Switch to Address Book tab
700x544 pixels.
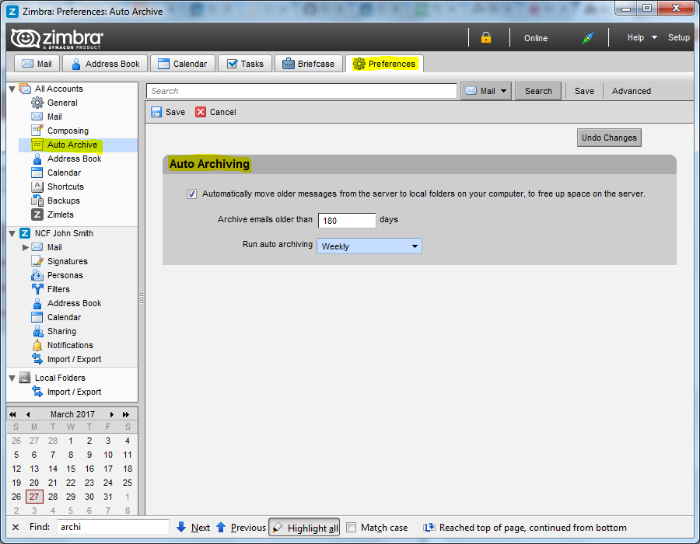[x=105, y=64]
